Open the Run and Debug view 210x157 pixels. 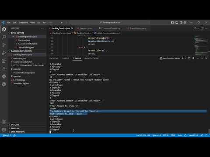point(4,53)
